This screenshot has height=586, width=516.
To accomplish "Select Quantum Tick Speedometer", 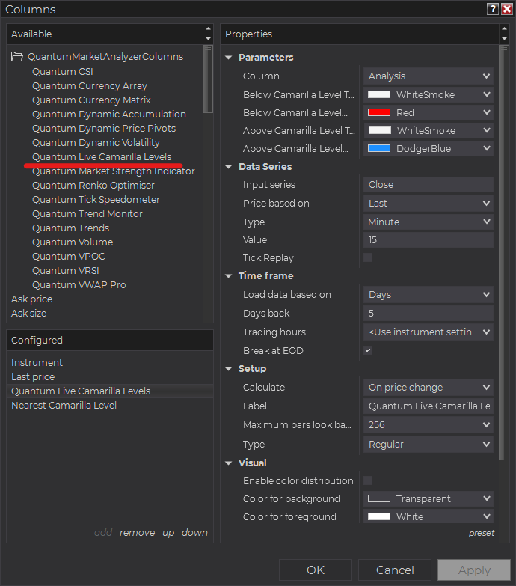I will point(96,199).
